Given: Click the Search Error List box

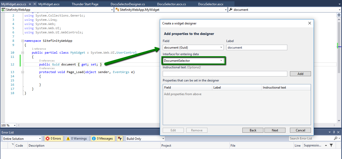Looking at the screenshot, I should 311,139.
